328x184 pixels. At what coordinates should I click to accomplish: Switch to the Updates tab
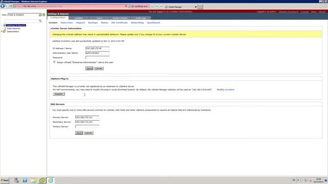click(x=78, y=18)
